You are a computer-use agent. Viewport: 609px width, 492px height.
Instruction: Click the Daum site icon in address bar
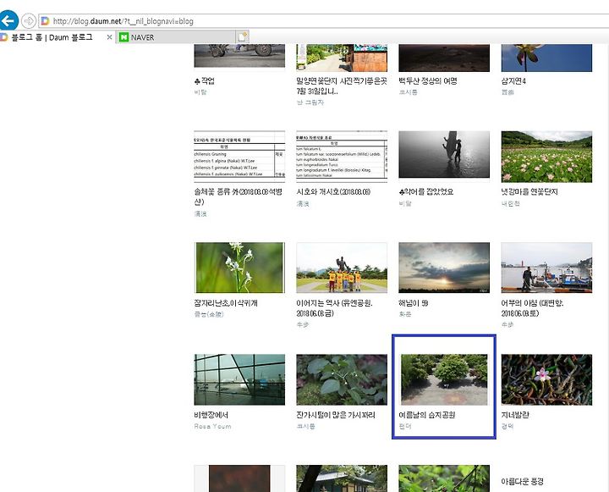pyautogui.click(x=45, y=21)
